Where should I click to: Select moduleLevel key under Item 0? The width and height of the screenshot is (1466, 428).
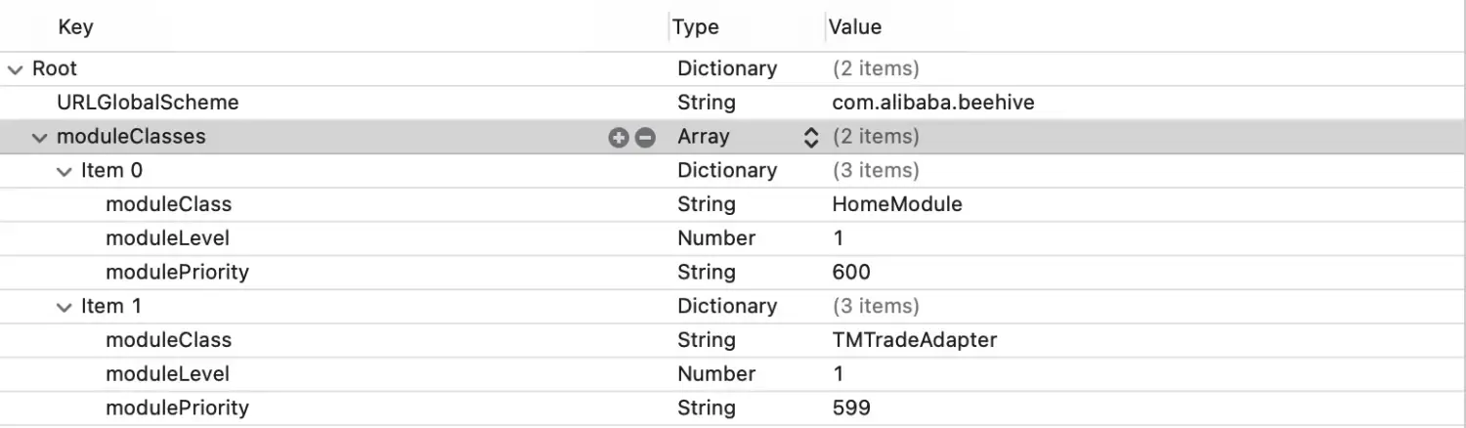click(167, 238)
